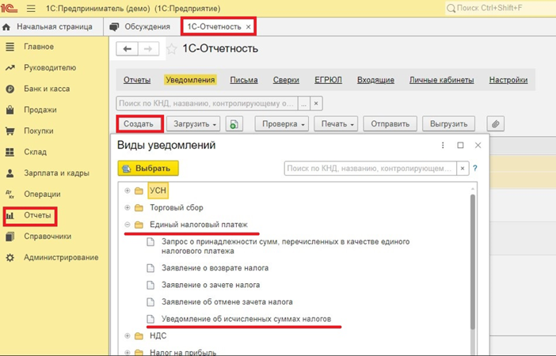Go back with the left arrow
This screenshot has height=356, width=556.
(127, 49)
